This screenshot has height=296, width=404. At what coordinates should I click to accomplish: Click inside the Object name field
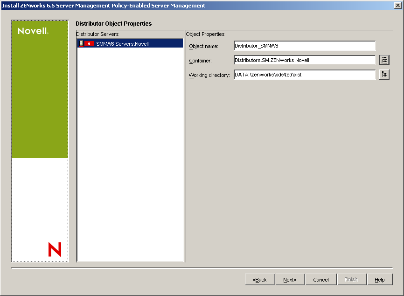coord(303,46)
